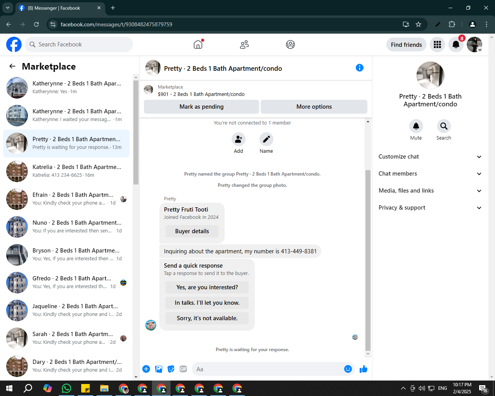Expand Chat members section
Image resolution: width=495 pixels, height=396 pixels.
(430, 174)
